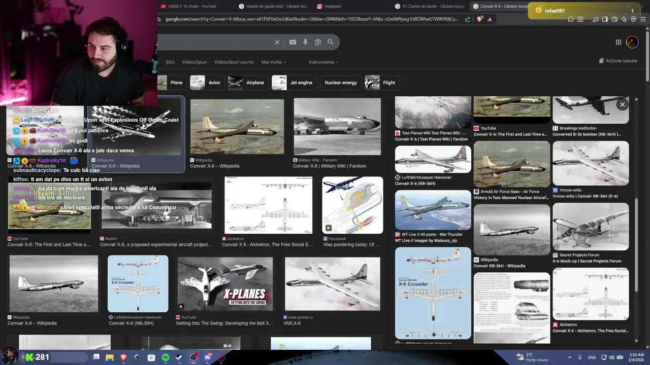Screen dimensions: 650x365
Task: Click the ENG language indicator
Action: [x=592, y=357]
